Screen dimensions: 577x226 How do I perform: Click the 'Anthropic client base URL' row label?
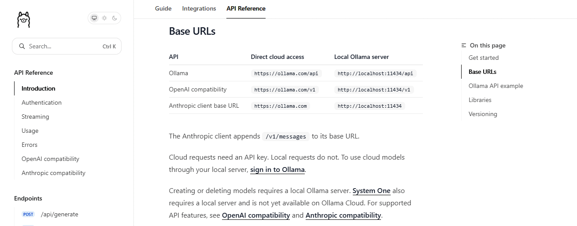(x=204, y=106)
